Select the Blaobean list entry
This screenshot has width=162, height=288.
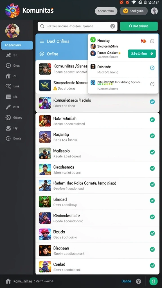(x=97, y=250)
